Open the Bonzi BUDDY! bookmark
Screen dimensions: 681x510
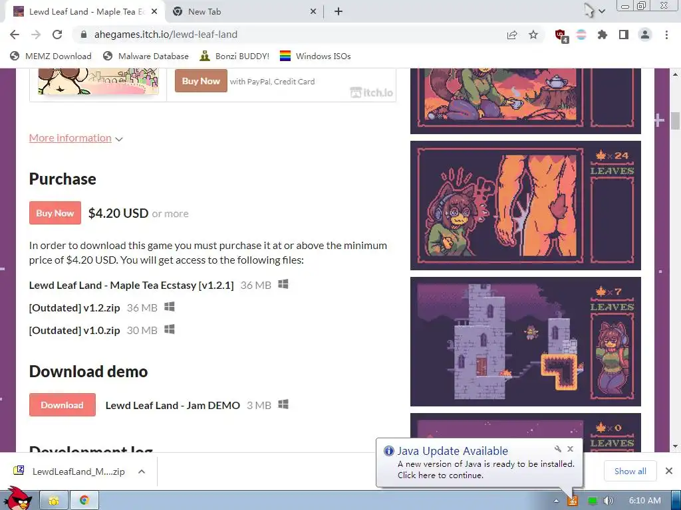(234, 56)
